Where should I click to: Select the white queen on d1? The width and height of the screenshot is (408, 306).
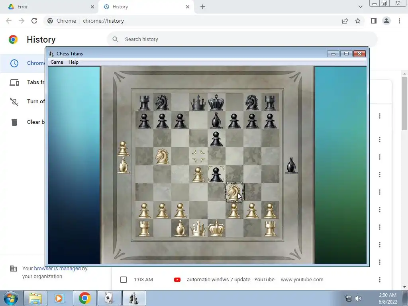point(198,228)
